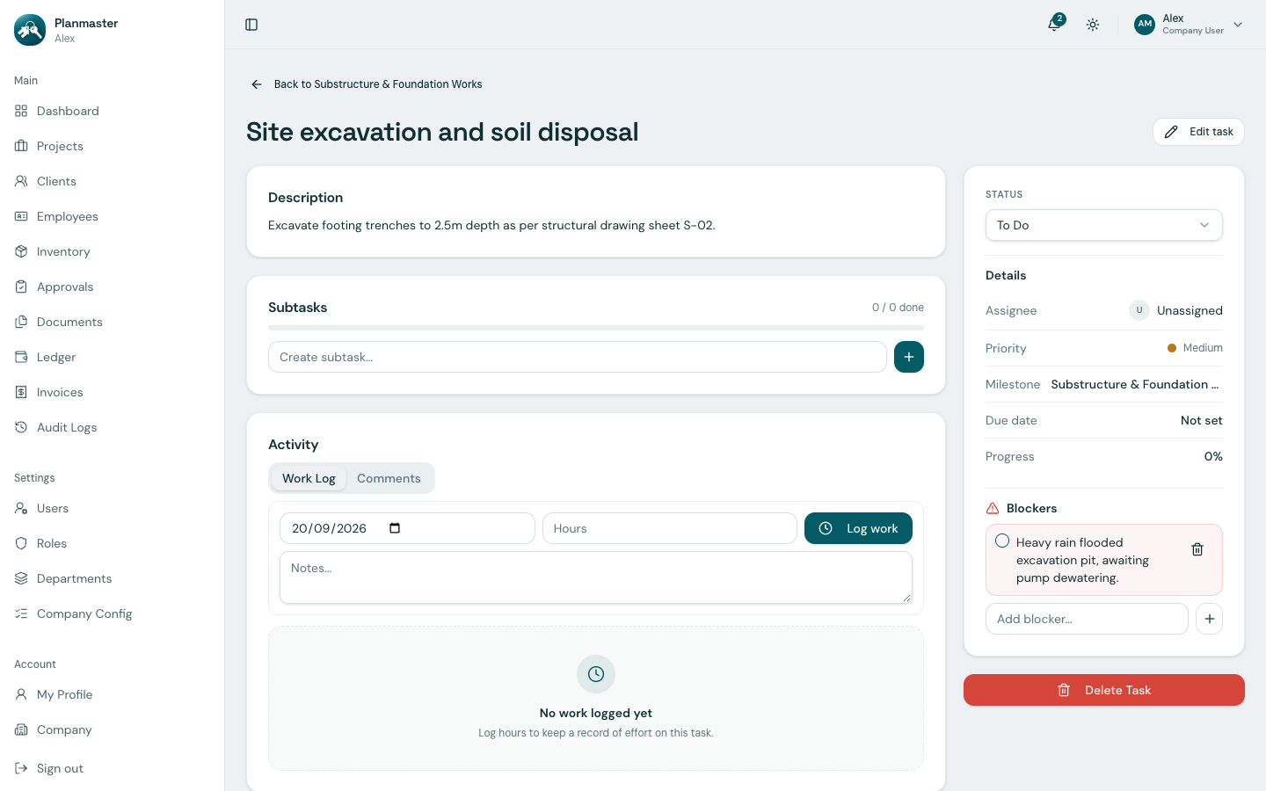Expand the Alex user menu chevron
This screenshot has height=791, width=1266.
1238,25
